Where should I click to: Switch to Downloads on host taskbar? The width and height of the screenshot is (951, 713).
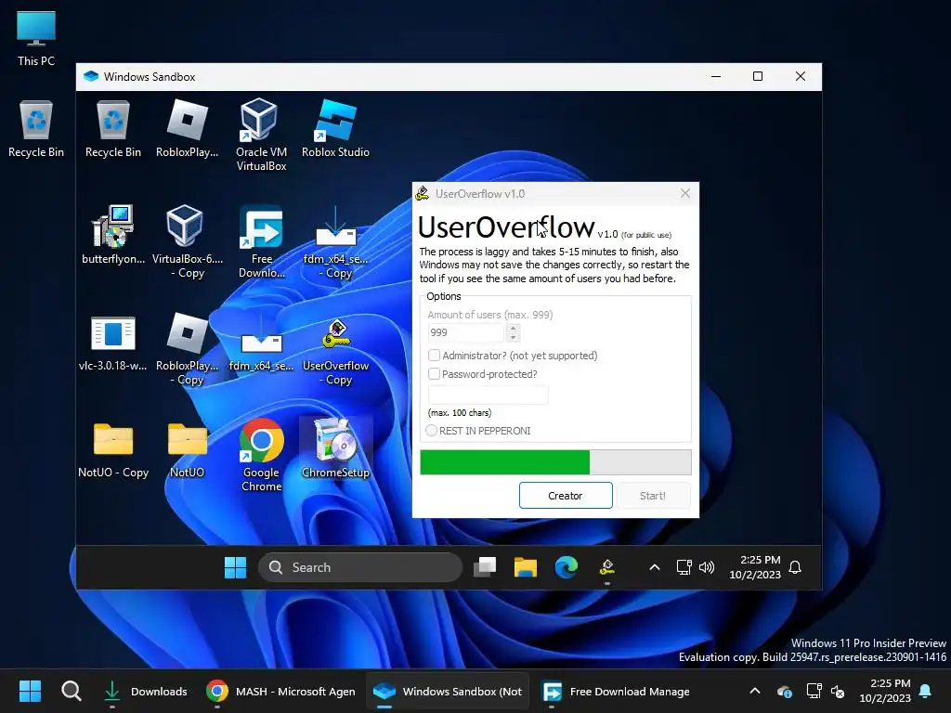tap(146, 691)
